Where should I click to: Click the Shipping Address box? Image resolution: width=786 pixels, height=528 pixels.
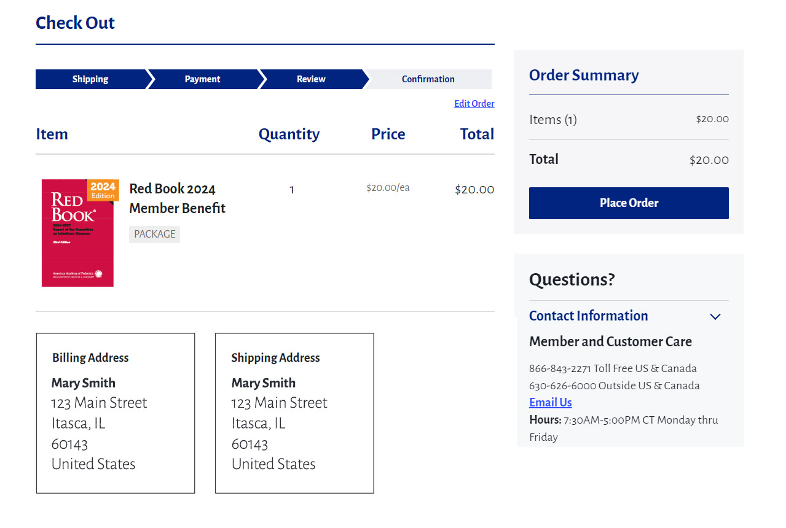point(294,413)
